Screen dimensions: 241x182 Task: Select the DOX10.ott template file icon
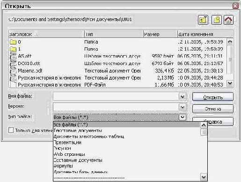(13, 63)
